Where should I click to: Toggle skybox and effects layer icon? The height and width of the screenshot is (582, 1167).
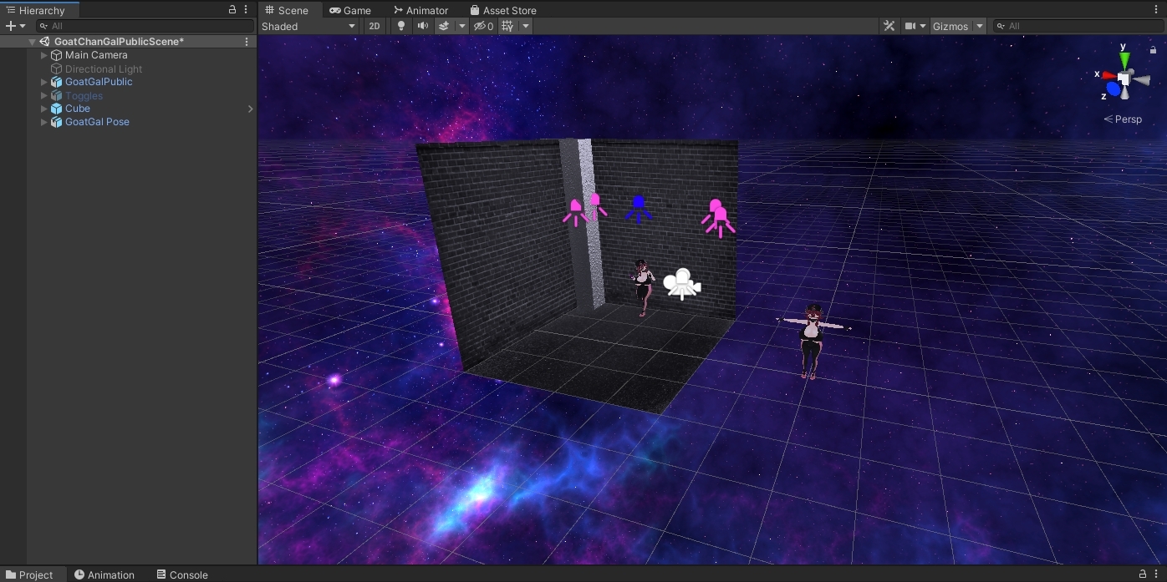[445, 26]
